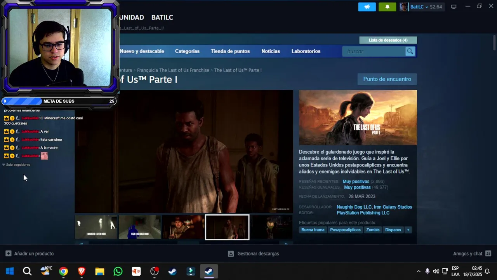Launch Google Chrome from the taskbar

pyautogui.click(x=63, y=271)
